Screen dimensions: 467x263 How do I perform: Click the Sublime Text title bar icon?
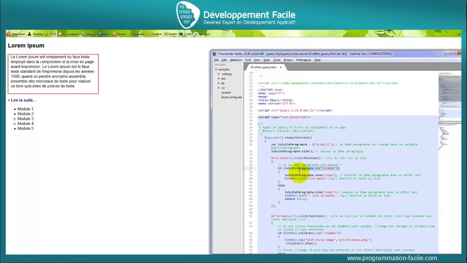click(215, 54)
